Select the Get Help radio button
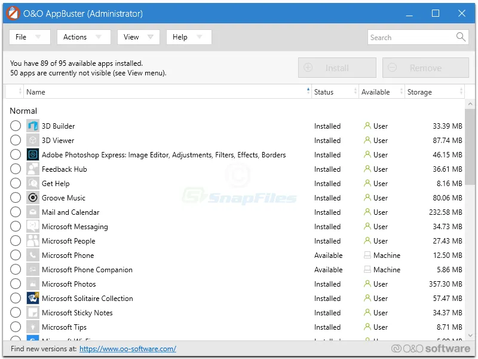Screen dimensions: 478x359 tap(16, 184)
